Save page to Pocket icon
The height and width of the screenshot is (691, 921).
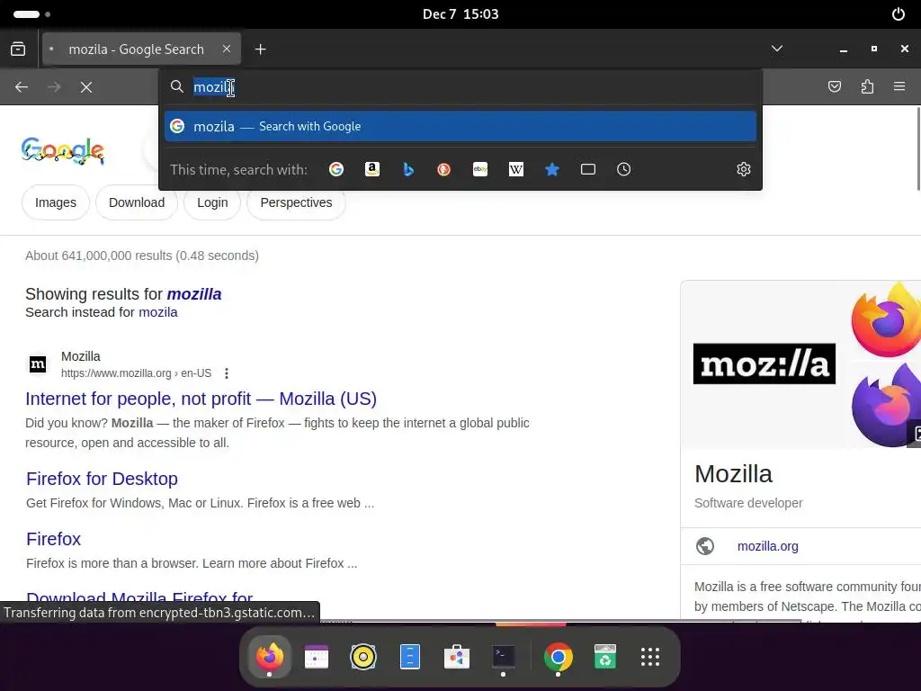pos(834,87)
